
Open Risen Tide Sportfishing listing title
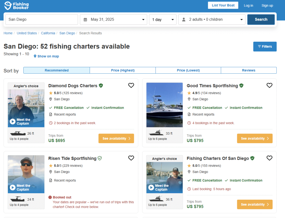[x=72, y=158]
